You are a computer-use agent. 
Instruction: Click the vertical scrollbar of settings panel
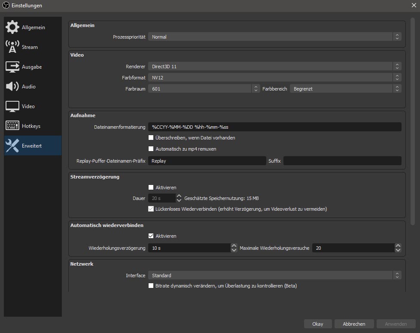[413, 120]
